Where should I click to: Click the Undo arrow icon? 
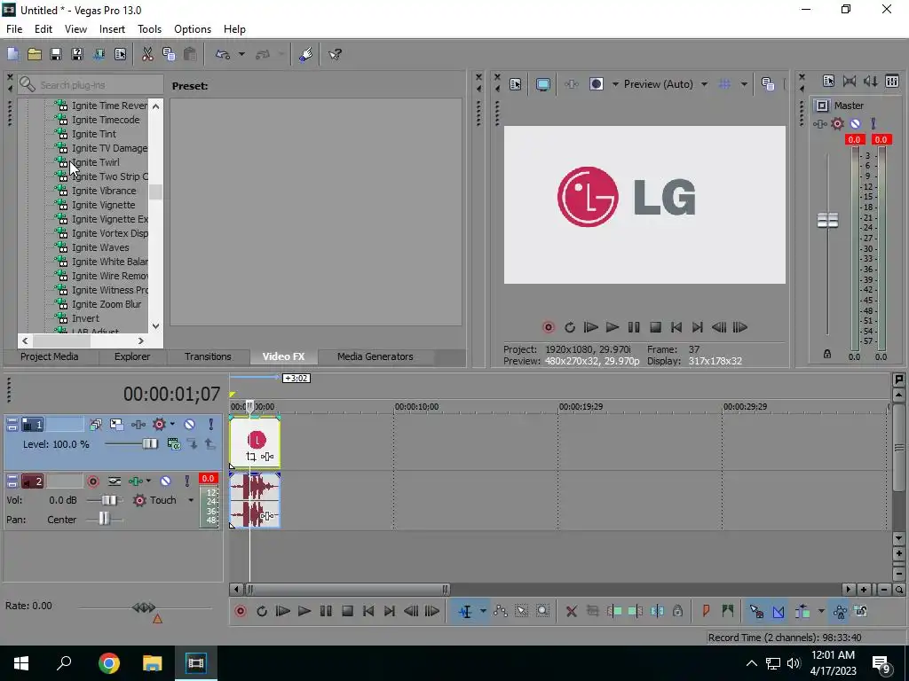(223, 54)
